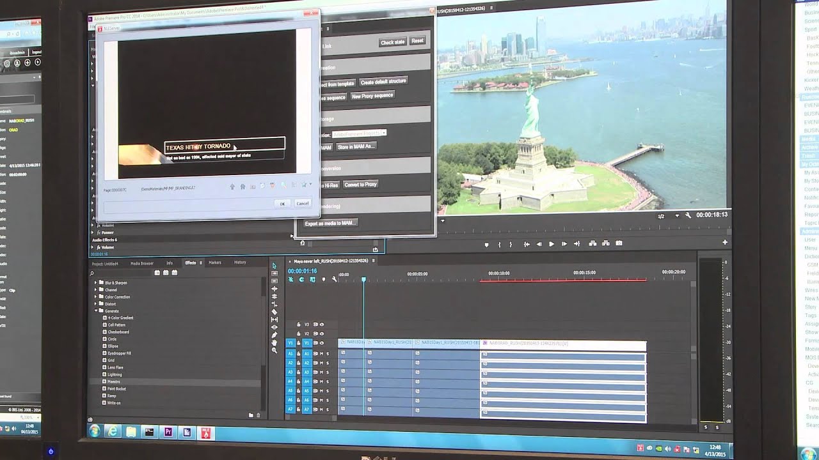
Task: Mute audio track A1
Action: coord(321,353)
